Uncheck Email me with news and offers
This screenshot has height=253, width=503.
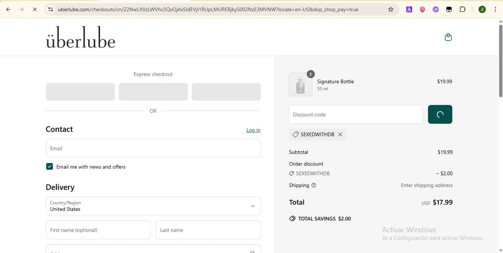[x=50, y=167]
